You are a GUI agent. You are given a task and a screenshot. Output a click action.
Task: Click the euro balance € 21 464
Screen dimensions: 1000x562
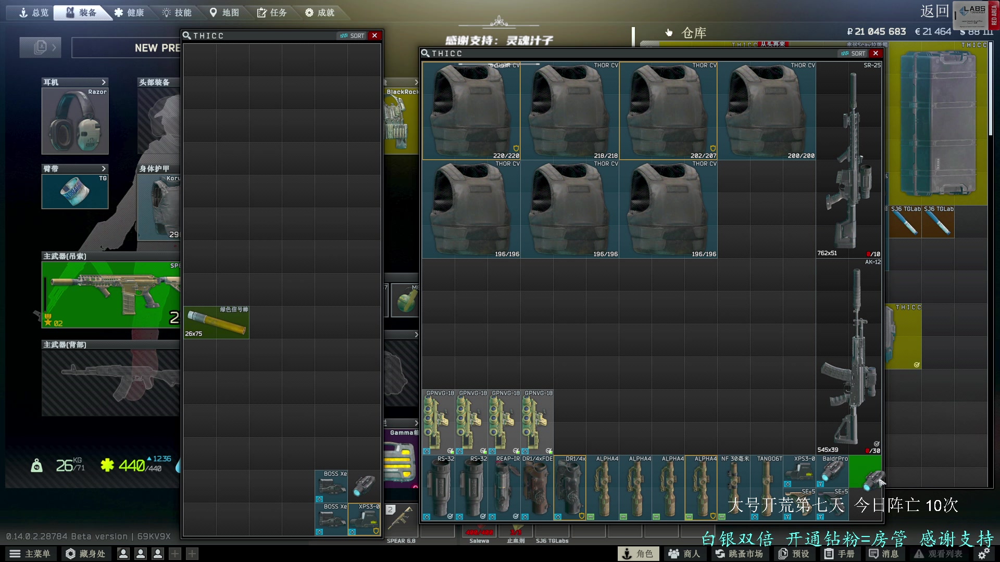click(x=933, y=32)
